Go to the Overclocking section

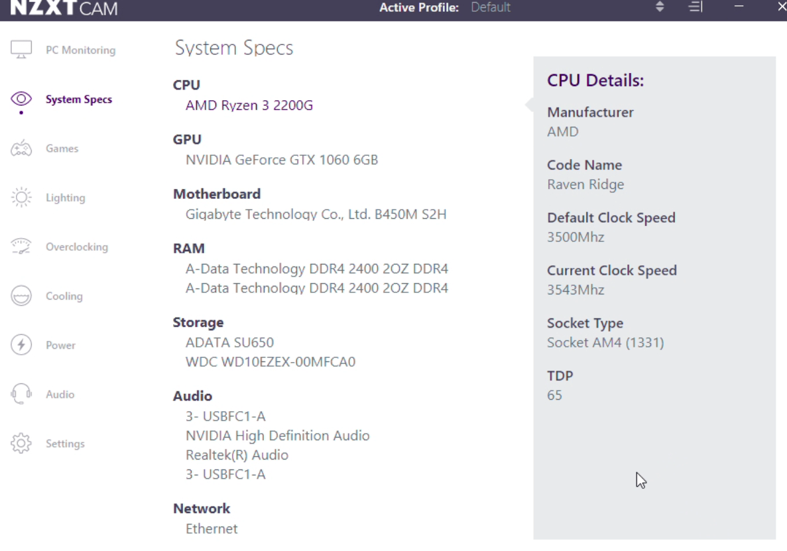pyautogui.click(x=76, y=247)
